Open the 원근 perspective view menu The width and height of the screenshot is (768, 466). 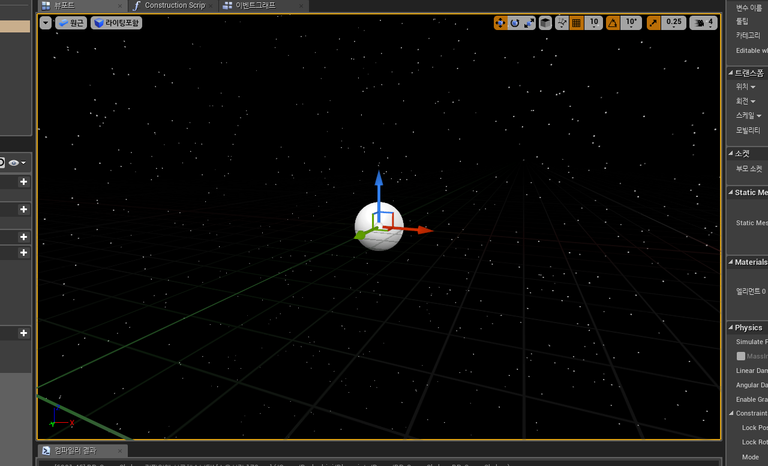[x=71, y=23]
